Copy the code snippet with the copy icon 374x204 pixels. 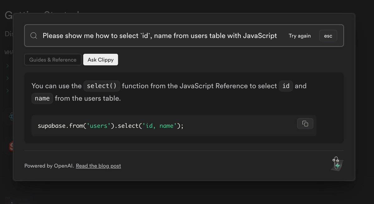[x=305, y=124]
